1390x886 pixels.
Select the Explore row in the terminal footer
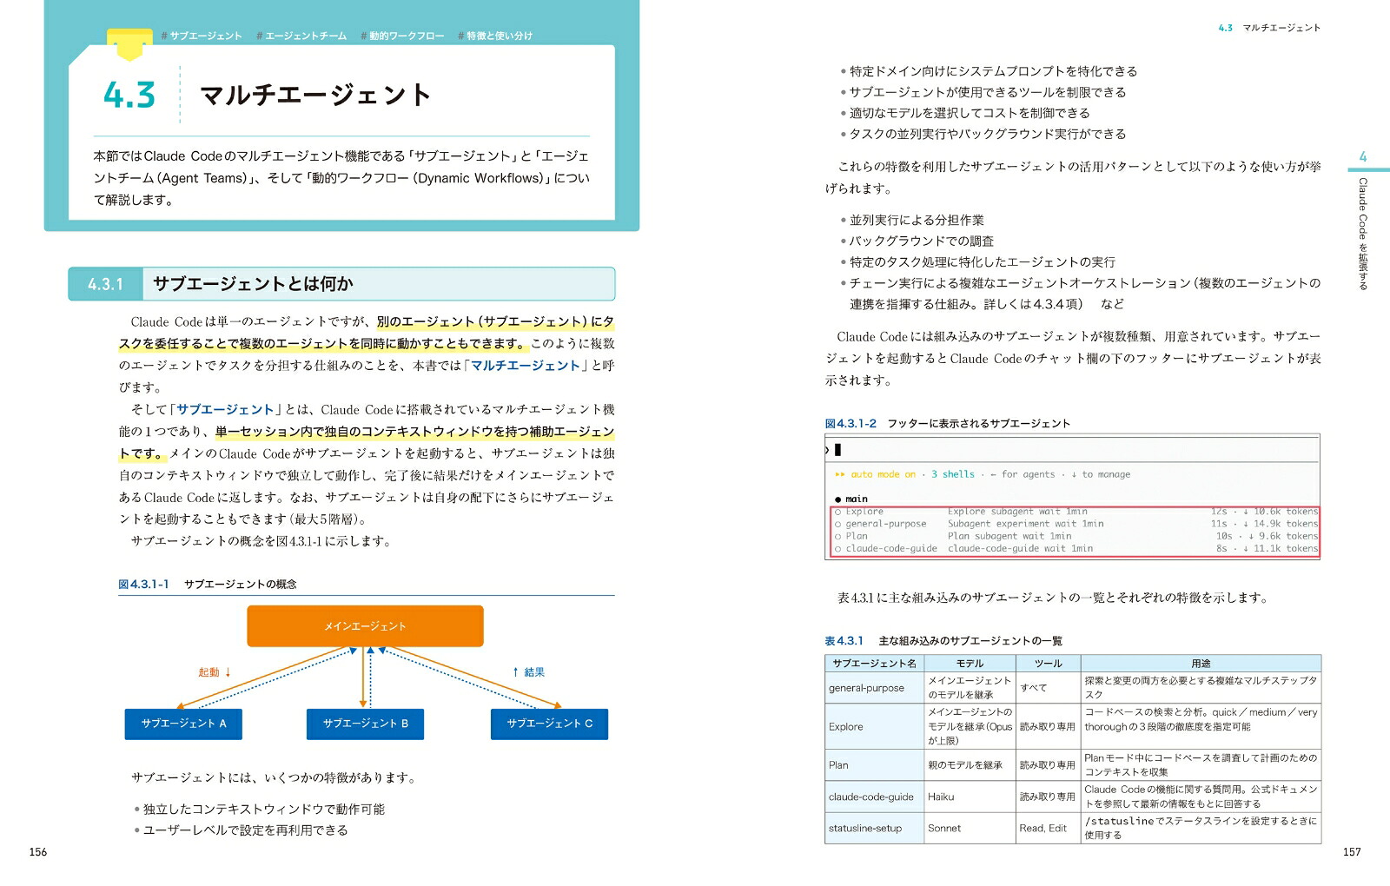1076,512
